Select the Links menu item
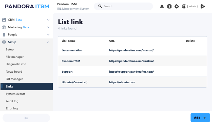The height and width of the screenshot is (124, 212). click(x=27, y=86)
